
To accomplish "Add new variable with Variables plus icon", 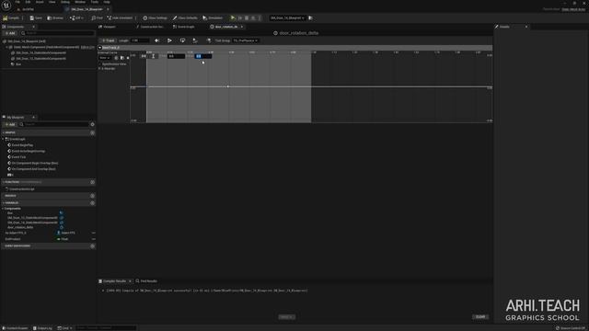I will click(92, 203).
